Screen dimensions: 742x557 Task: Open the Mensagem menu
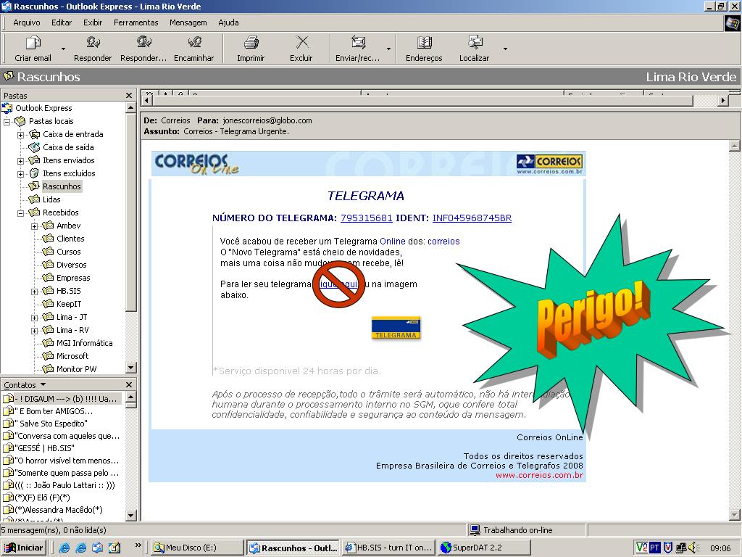point(188,22)
